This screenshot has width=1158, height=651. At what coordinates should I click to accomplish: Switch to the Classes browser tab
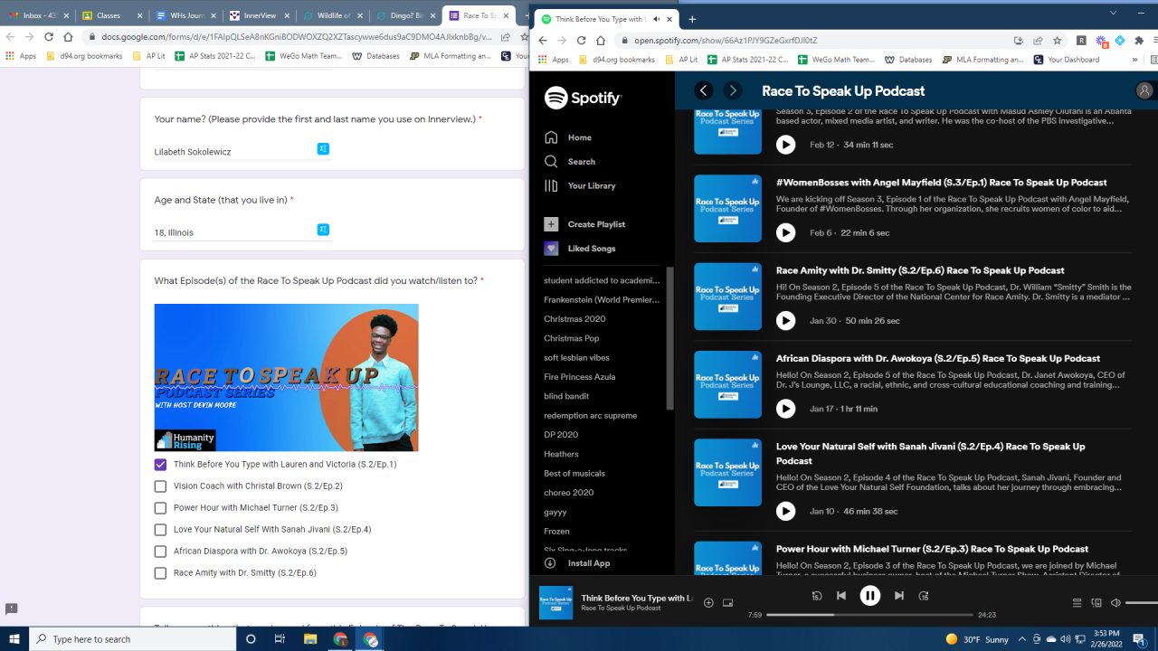pos(109,15)
